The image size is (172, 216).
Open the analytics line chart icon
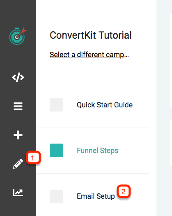[18, 193]
